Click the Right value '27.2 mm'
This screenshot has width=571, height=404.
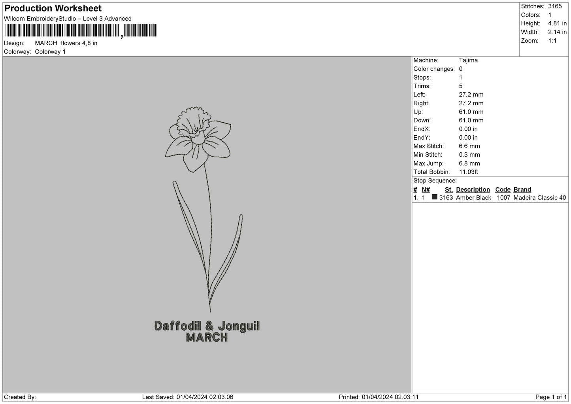pos(471,103)
